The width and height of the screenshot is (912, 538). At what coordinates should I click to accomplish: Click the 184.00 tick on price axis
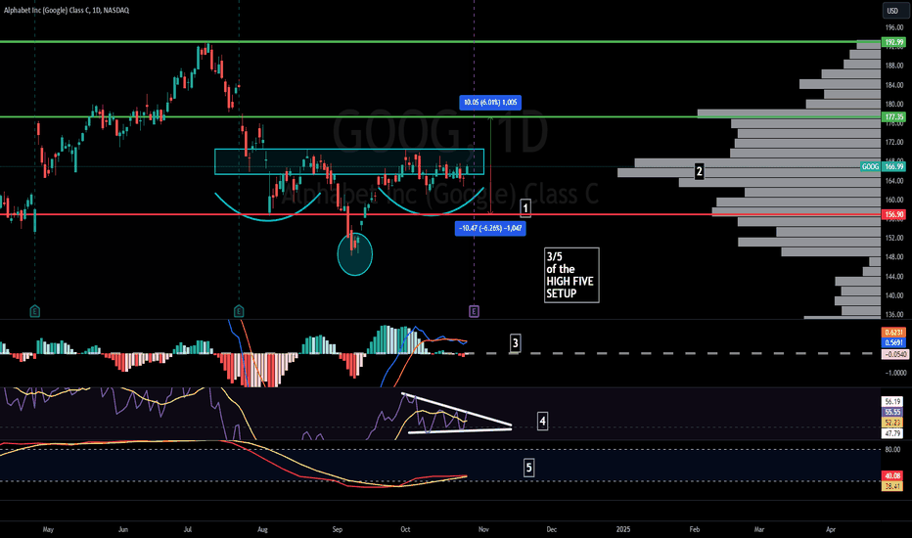click(894, 85)
